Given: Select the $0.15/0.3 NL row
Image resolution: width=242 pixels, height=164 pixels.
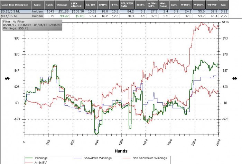Looking at the screenshot, I should 114,11.
